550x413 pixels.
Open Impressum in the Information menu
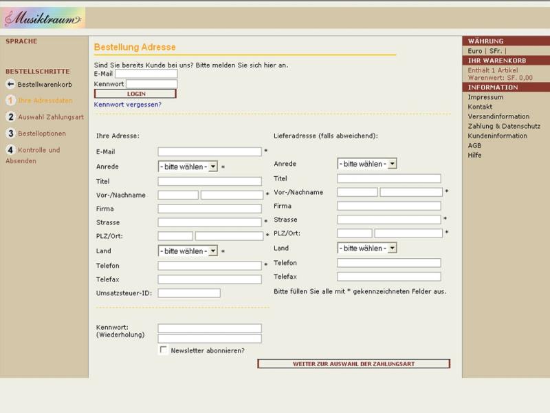pos(485,97)
